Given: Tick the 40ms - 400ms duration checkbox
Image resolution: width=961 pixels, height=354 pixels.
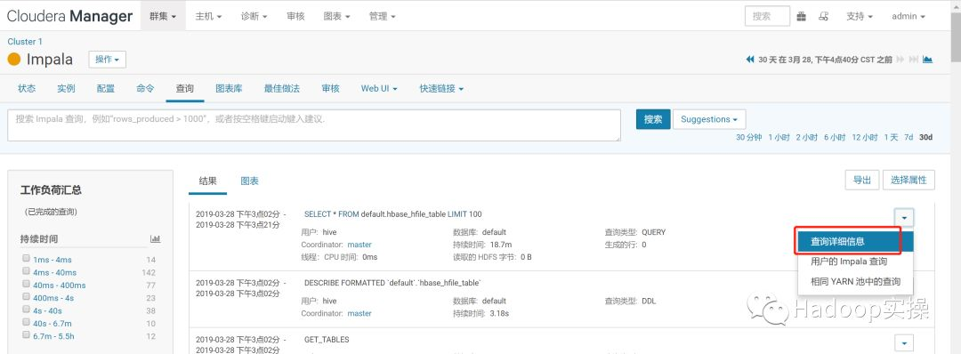Looking at the screenshot, I should (x=26, y=285).
